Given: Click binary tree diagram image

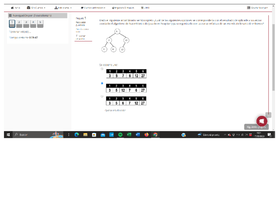Looking at the screenshot, I should [115, 40].
